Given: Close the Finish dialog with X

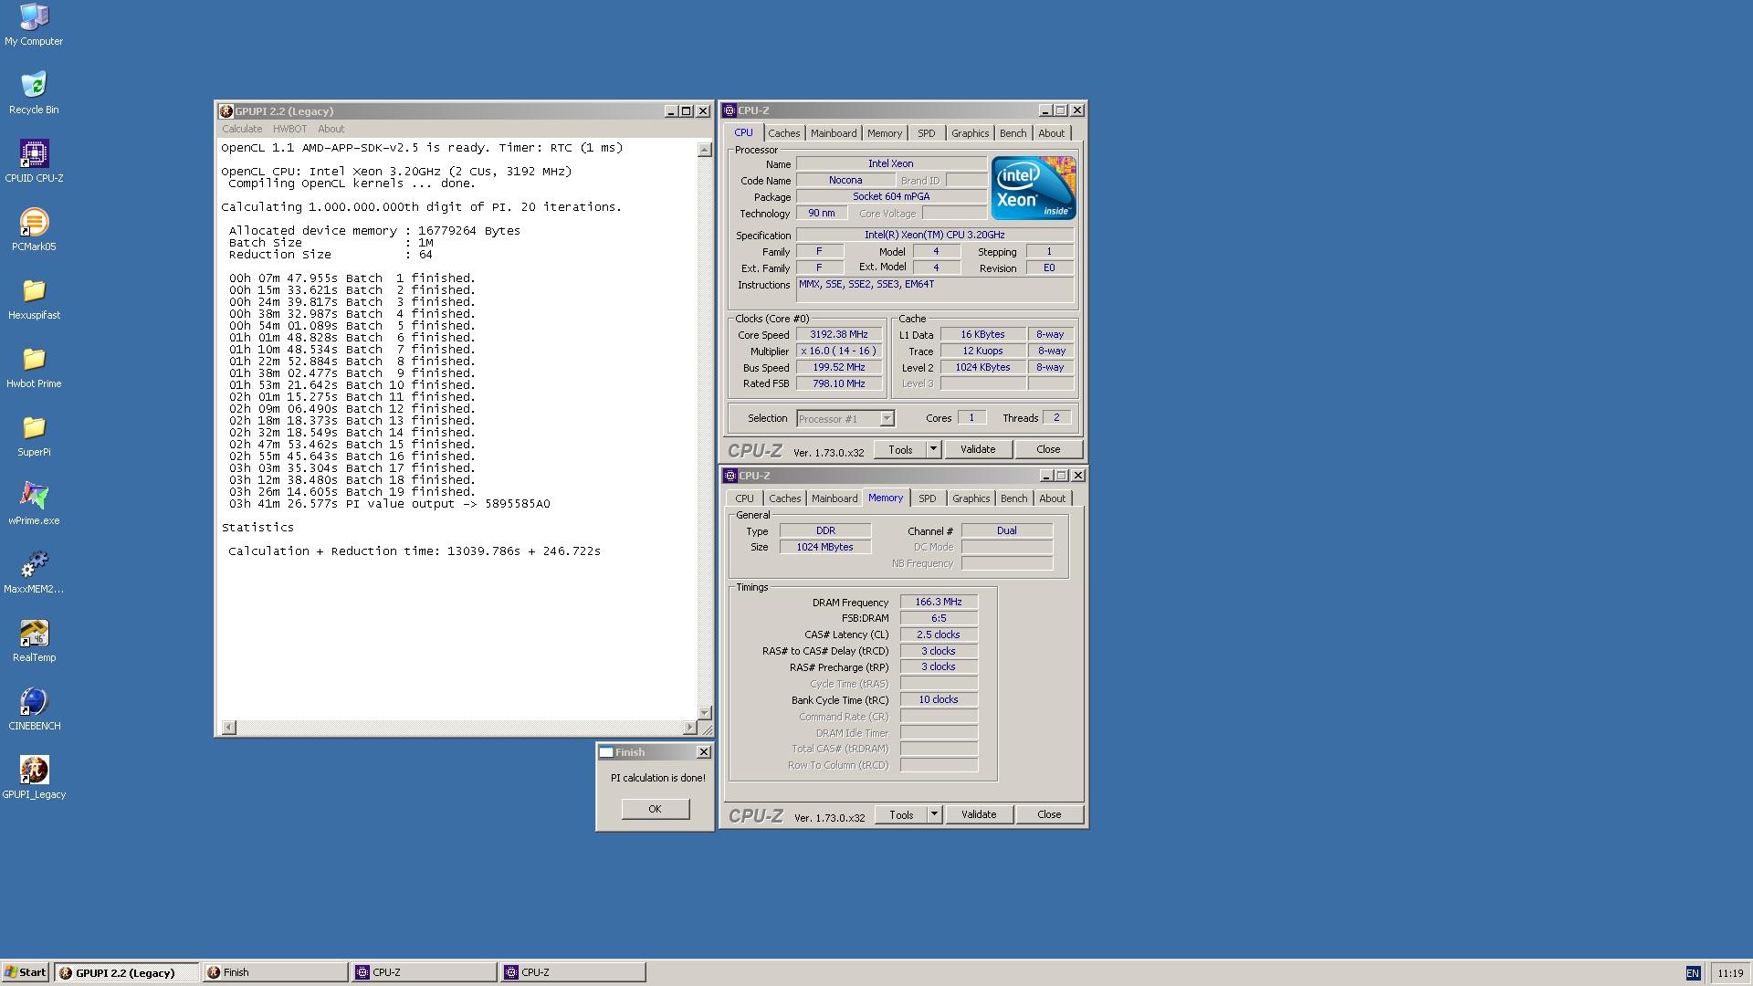Looking at the screenshot, I should click(703, 752).
